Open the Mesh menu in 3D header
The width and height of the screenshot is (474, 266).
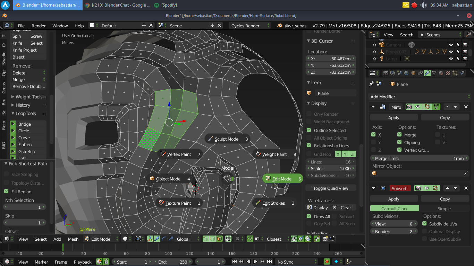pyautogui.click(x=73, y=239)
